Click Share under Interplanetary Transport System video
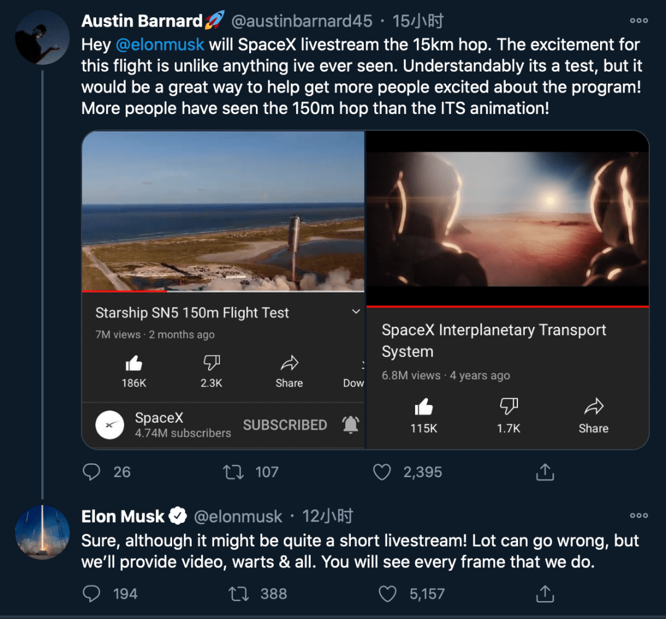This screenshot has width=666, height=619. pos(593,414)
